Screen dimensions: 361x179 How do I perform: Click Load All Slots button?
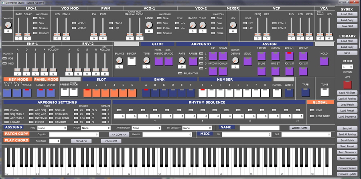click(x=347, y=93)
